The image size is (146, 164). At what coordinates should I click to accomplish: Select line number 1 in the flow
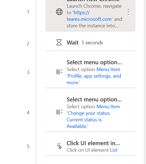pyautogui.click(x=28, y=12)
